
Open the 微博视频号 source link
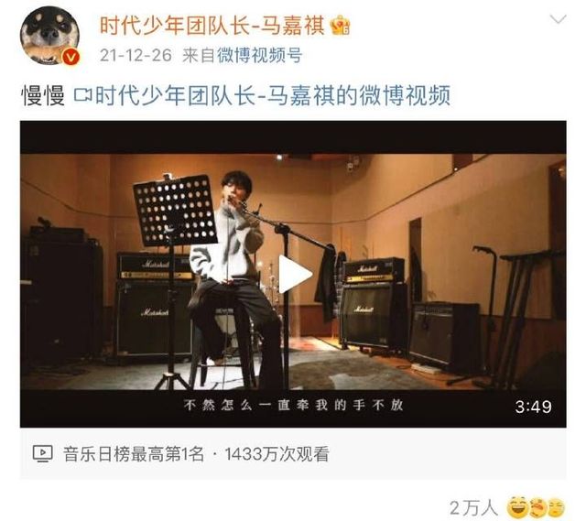tap(260, 55)
